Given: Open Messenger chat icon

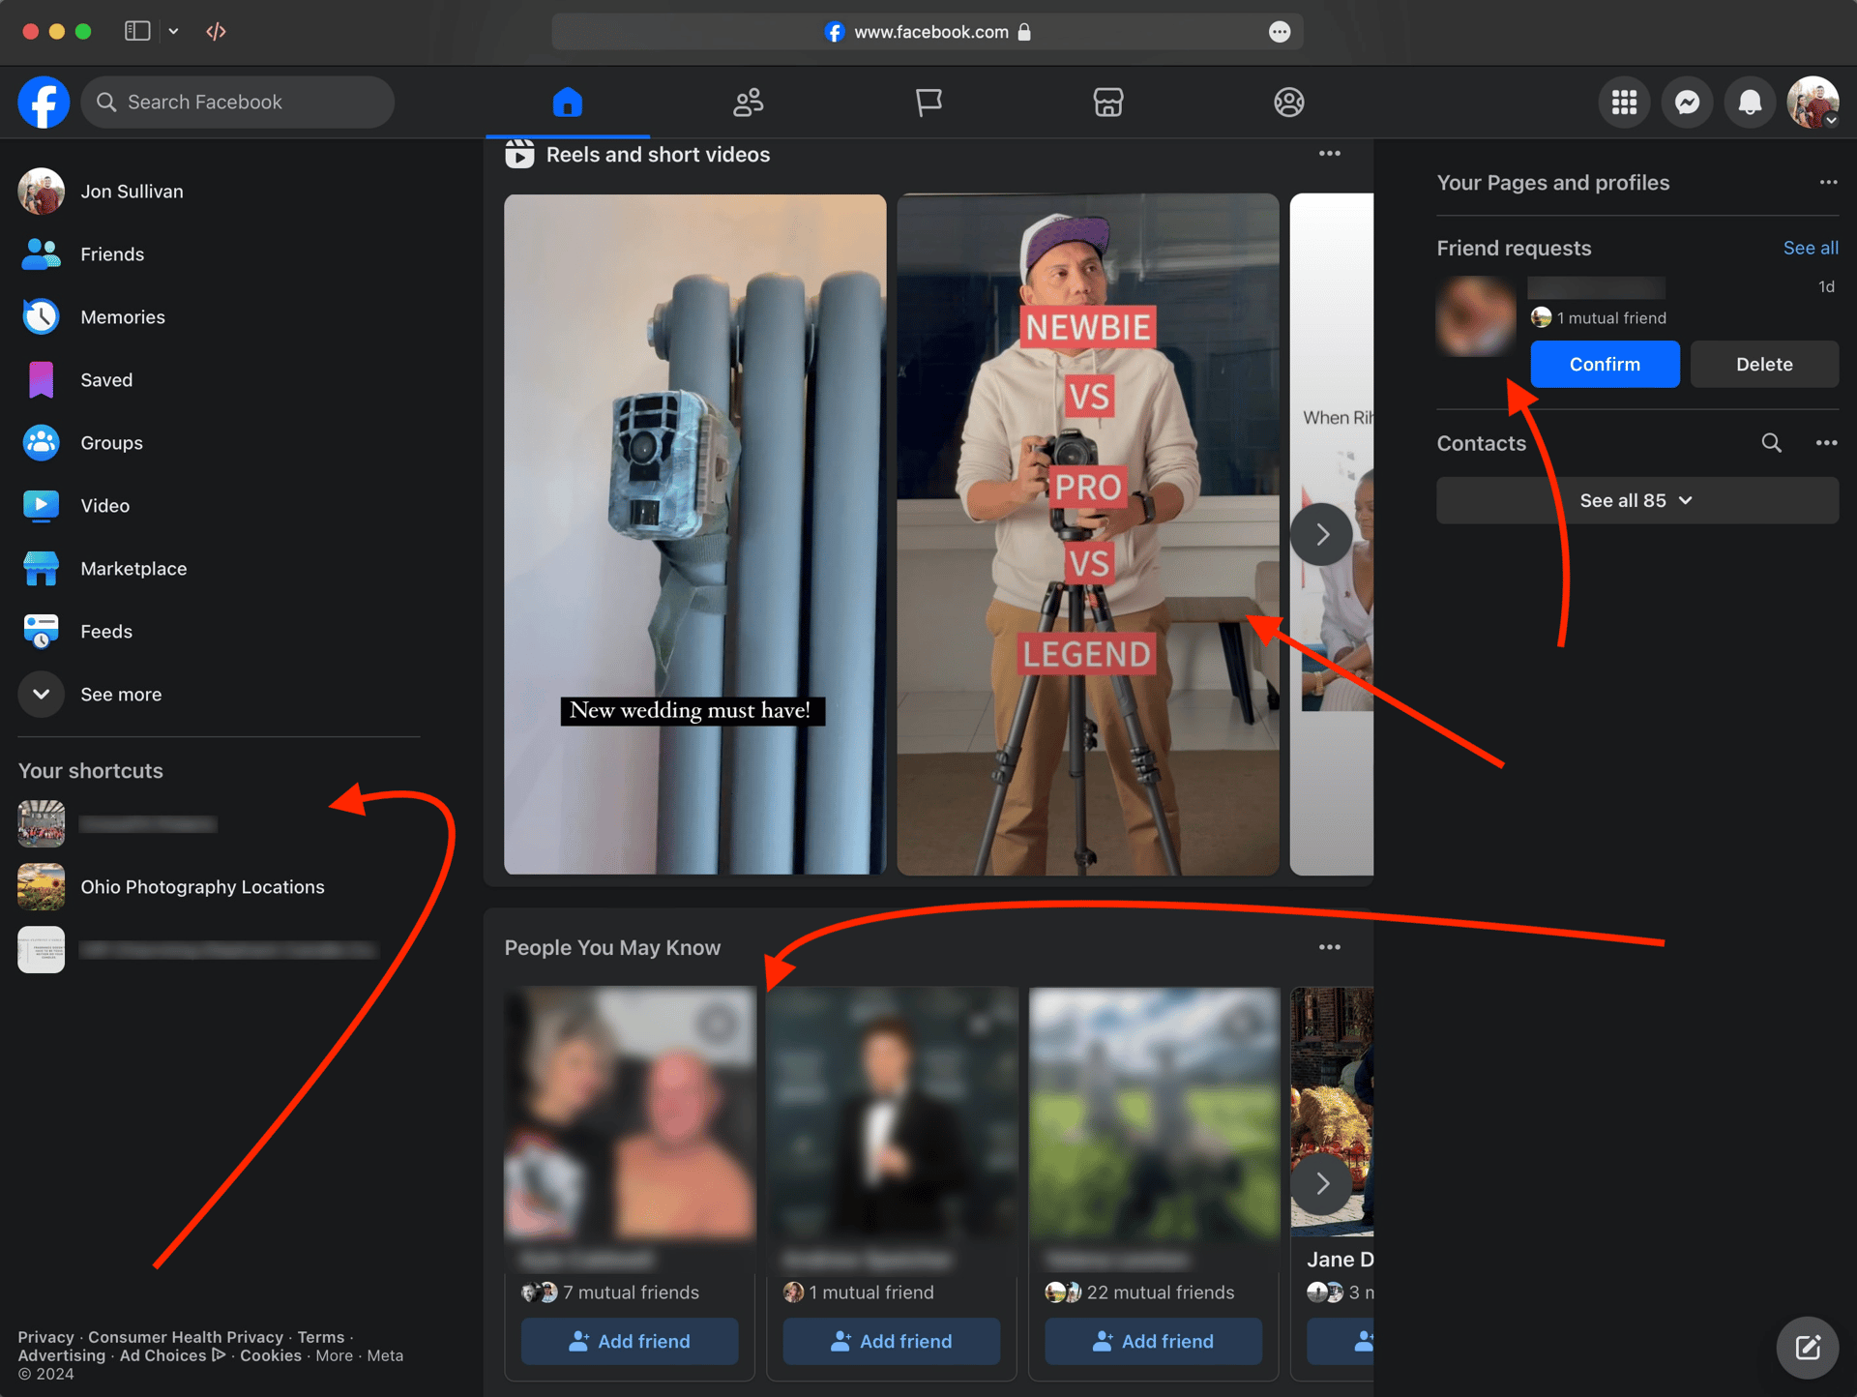Looking at the screenshot, I should (1687, 102).
